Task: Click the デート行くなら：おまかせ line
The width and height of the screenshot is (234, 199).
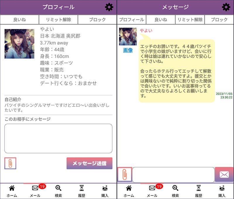Action: (68, 83)
